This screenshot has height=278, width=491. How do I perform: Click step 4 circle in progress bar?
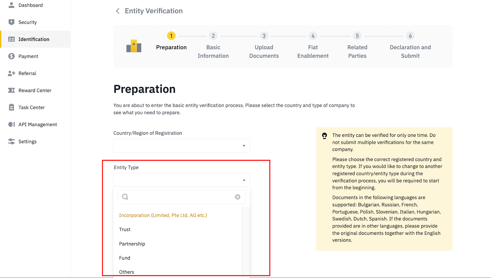(x=313, y=36)
